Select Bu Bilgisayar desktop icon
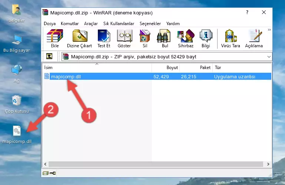This screenshot has height=185, width=285. pos(16,44)
